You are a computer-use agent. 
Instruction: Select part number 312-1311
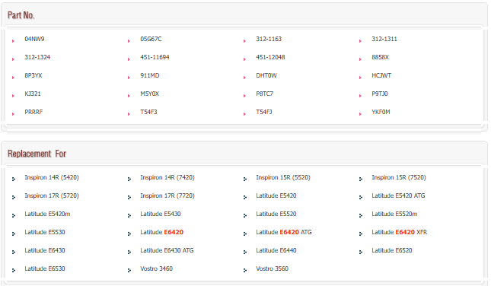[x=384, y=39]
